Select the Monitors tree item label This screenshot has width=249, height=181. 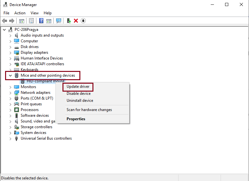(28, 87)
